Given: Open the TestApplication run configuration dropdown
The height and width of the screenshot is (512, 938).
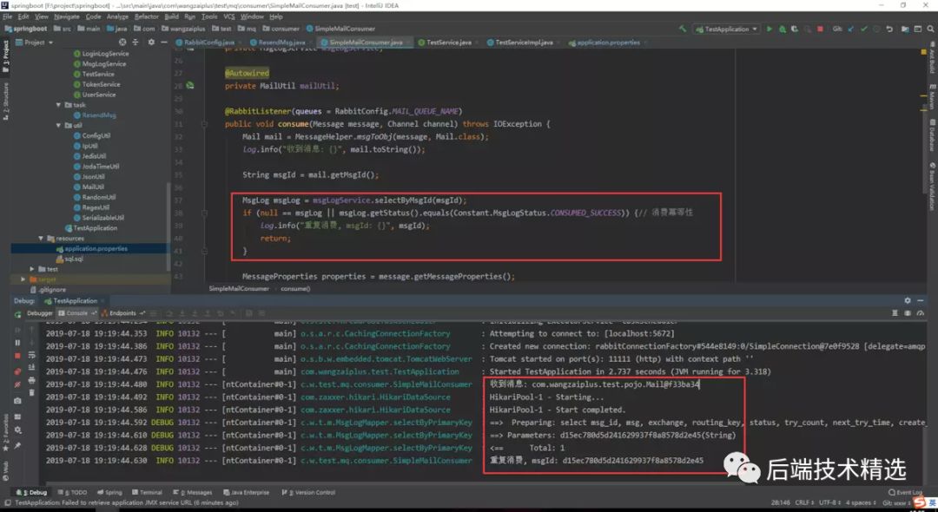Looking at the screenshot, I should pos(726,29).
